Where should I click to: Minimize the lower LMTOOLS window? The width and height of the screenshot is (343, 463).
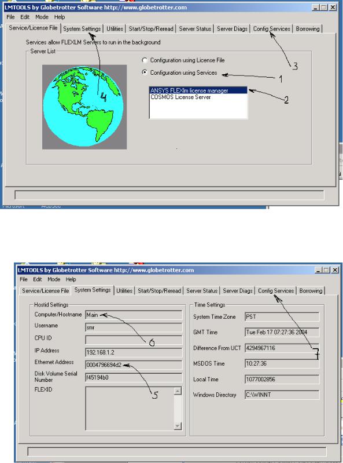[318, 270]
